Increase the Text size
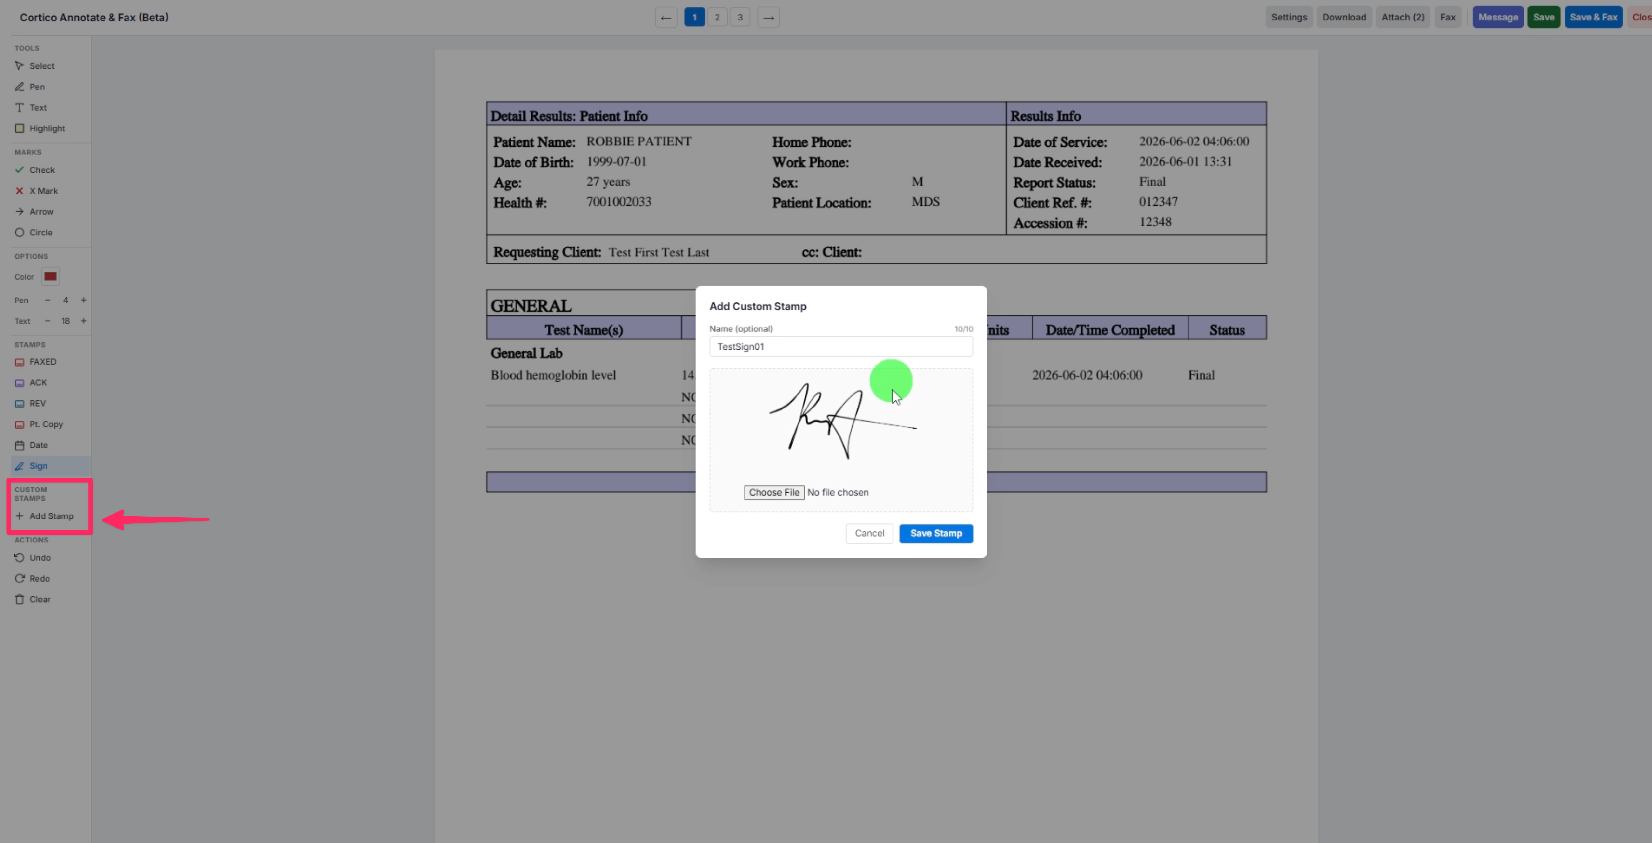The height and width of the screenshot is (843, 1652). (x=83, y=321)
